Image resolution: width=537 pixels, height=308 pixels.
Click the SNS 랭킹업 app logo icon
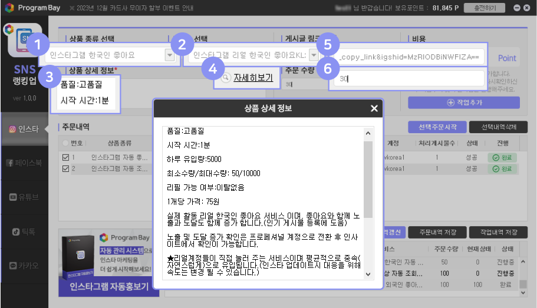tap(25, 42)
